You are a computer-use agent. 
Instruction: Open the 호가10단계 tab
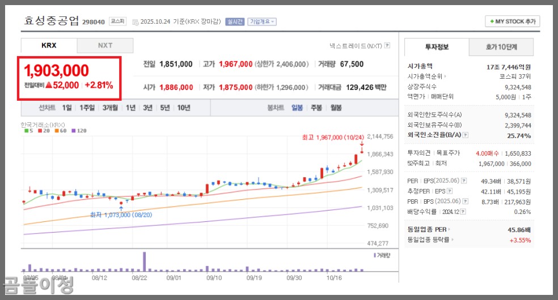[x=501, y=47]
